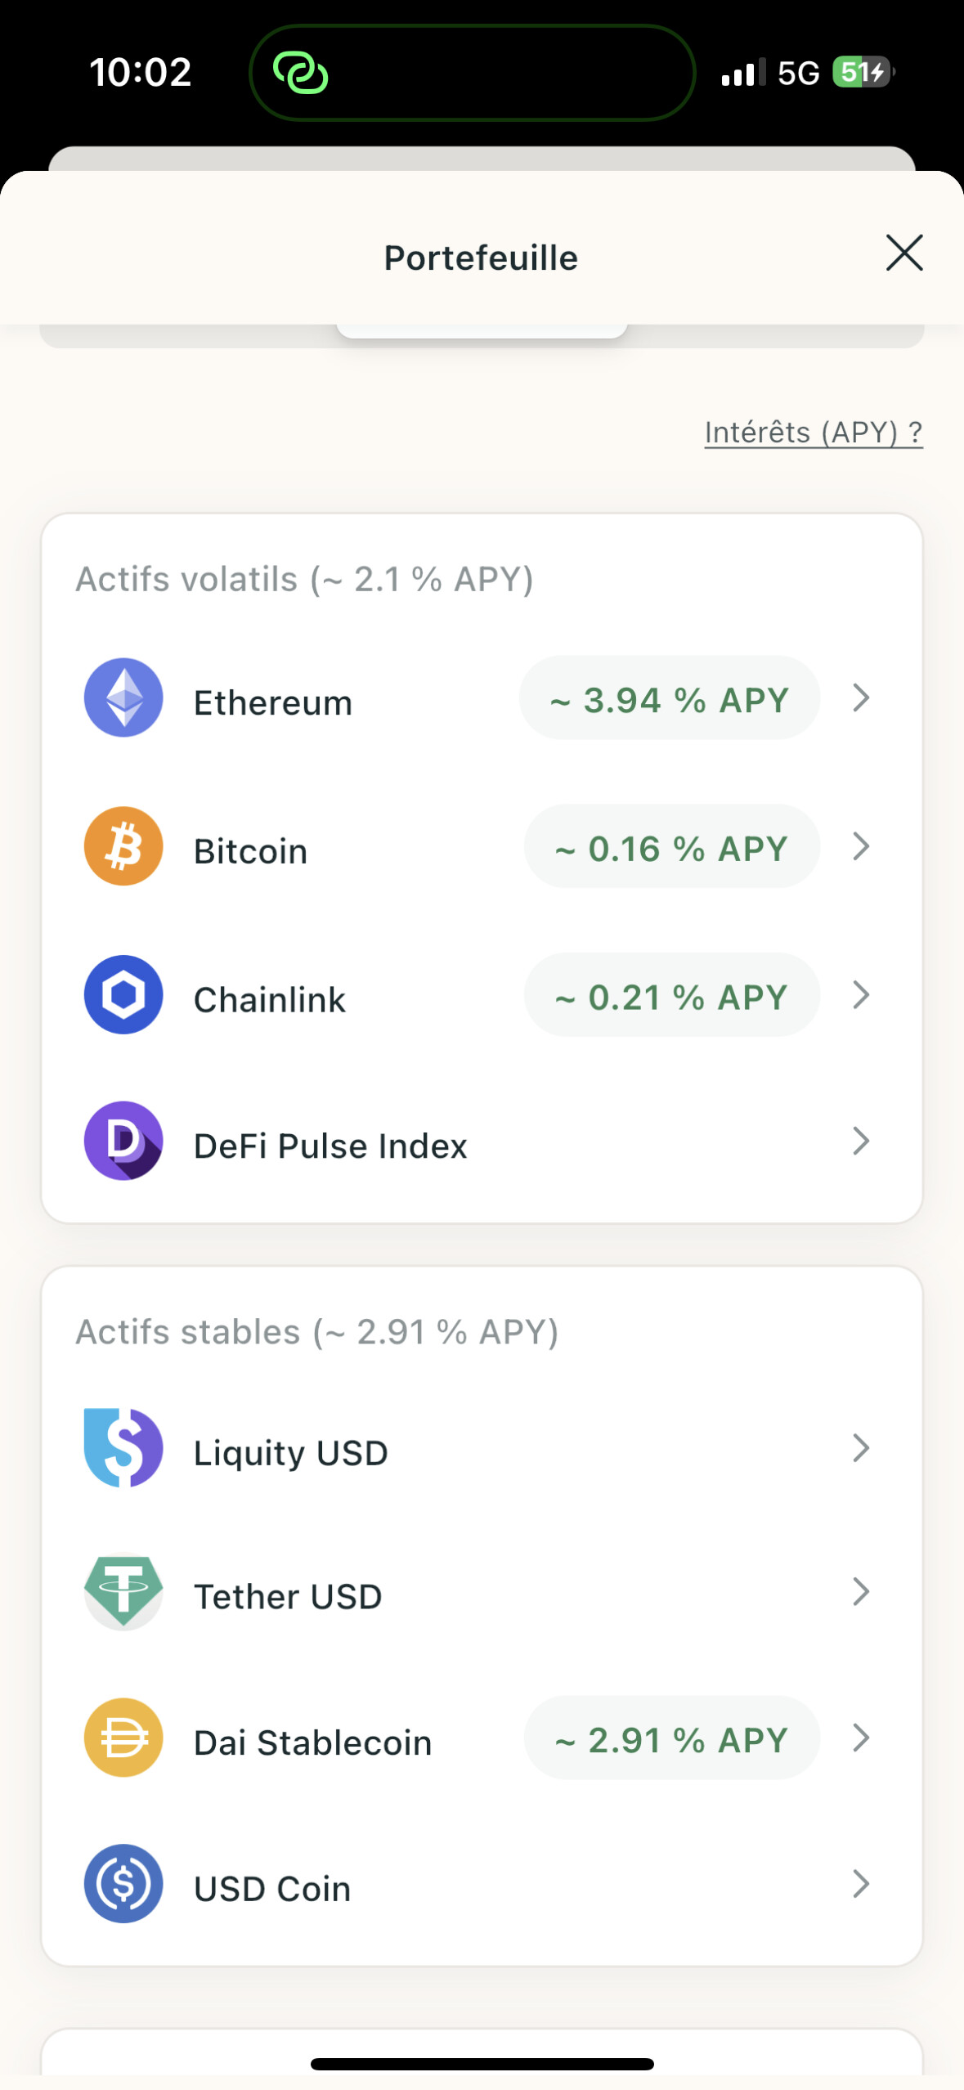Tap the Ethereum coin icon
Viewport: 964px width, 2090px height.
click(x=123, y=697)
